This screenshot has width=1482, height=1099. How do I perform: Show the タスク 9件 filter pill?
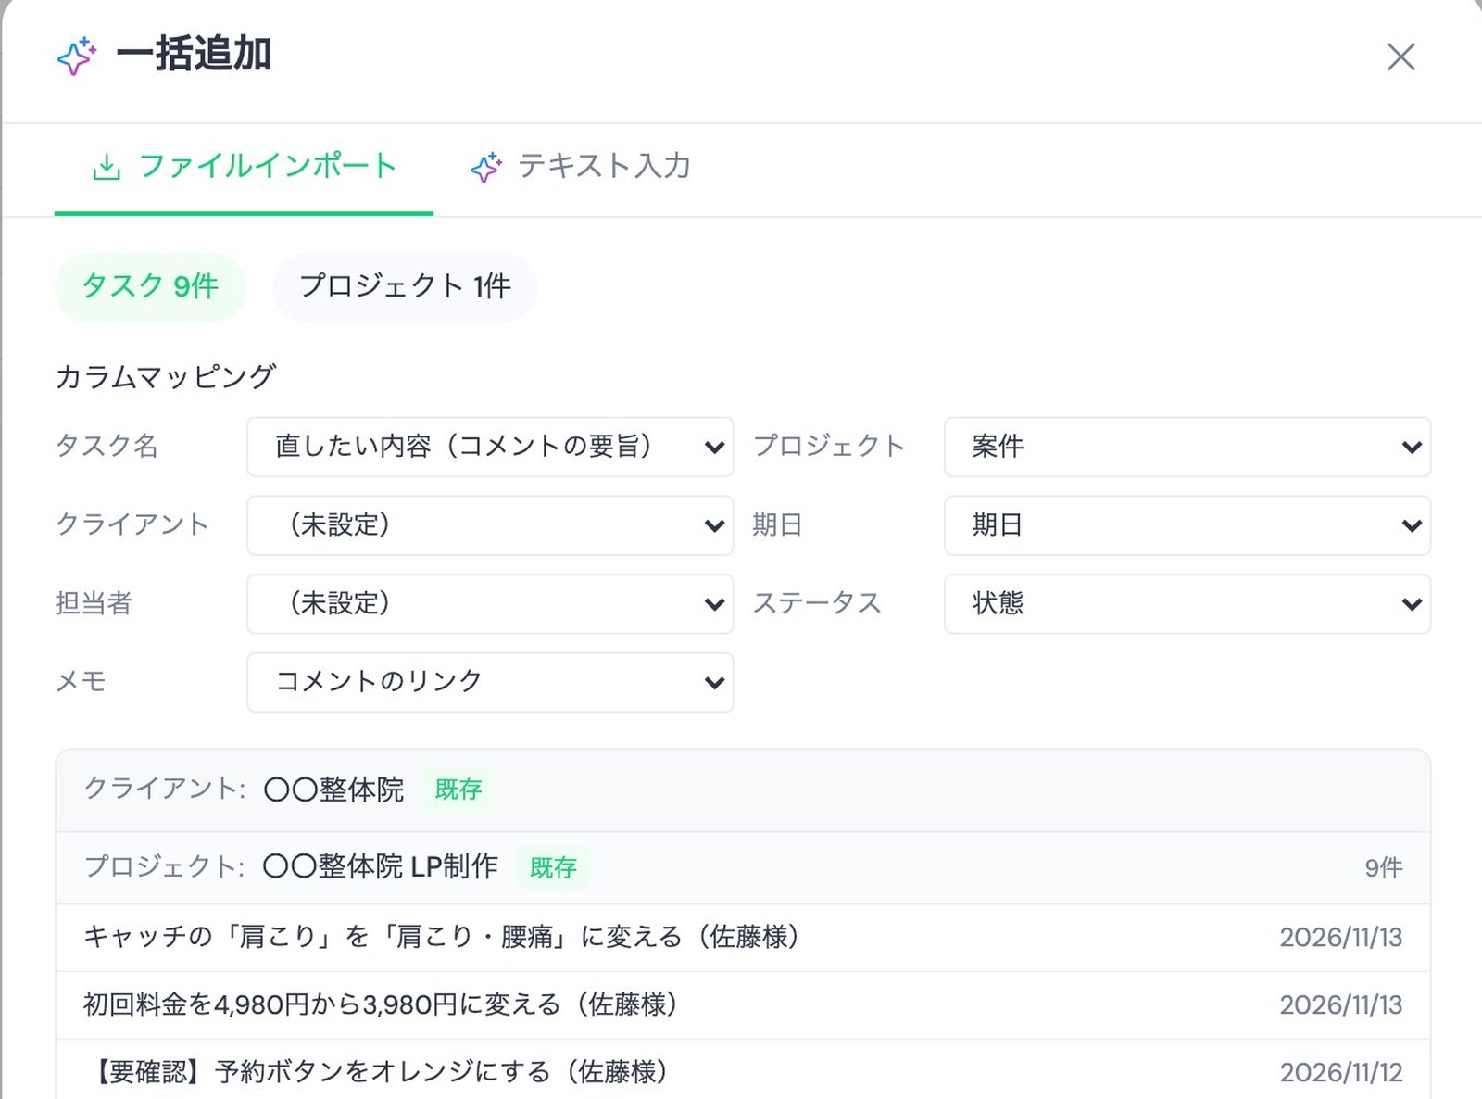[x=150, y=286]
